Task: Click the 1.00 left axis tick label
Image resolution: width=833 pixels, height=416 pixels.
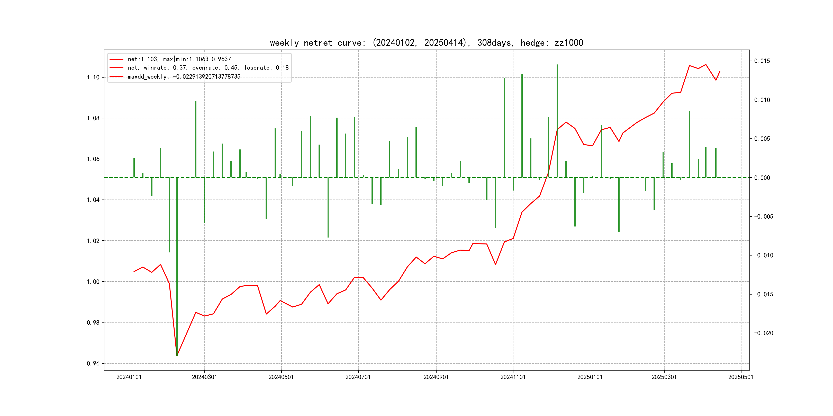Action: point(93,282)
